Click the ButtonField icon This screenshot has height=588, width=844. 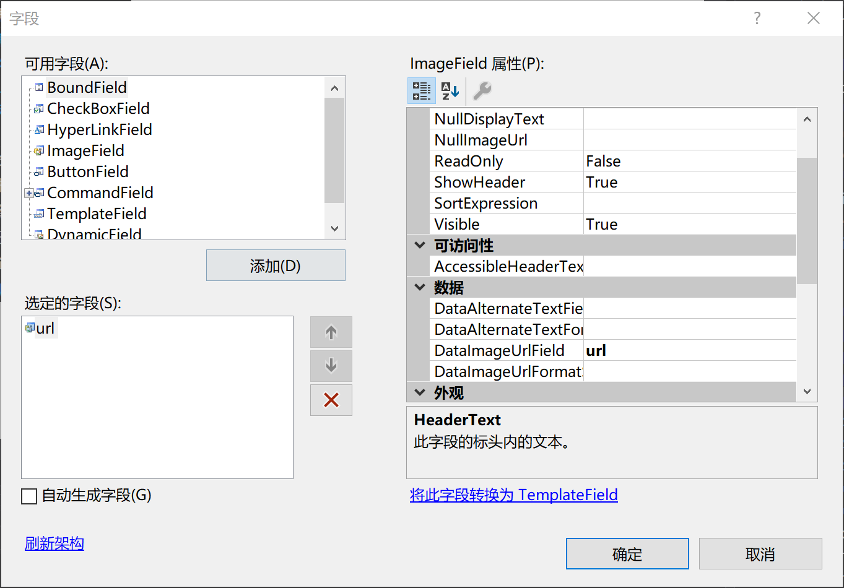click(x=39, y=171)
